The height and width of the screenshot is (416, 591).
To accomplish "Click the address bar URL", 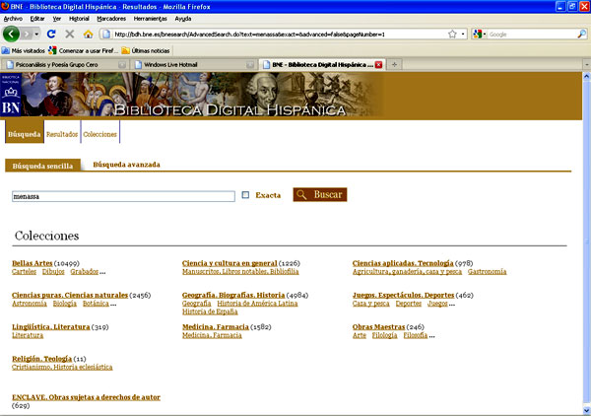I will tap(249, 35).
